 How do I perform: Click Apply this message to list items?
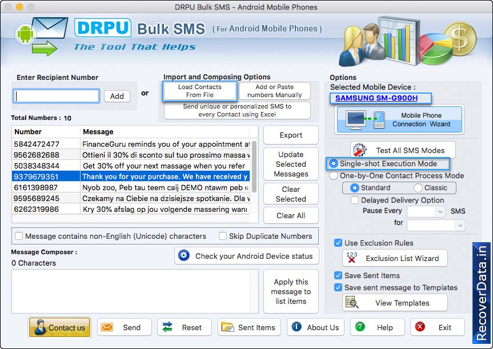291,291
